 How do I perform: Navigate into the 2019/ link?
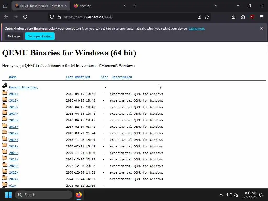coord(14,146)
